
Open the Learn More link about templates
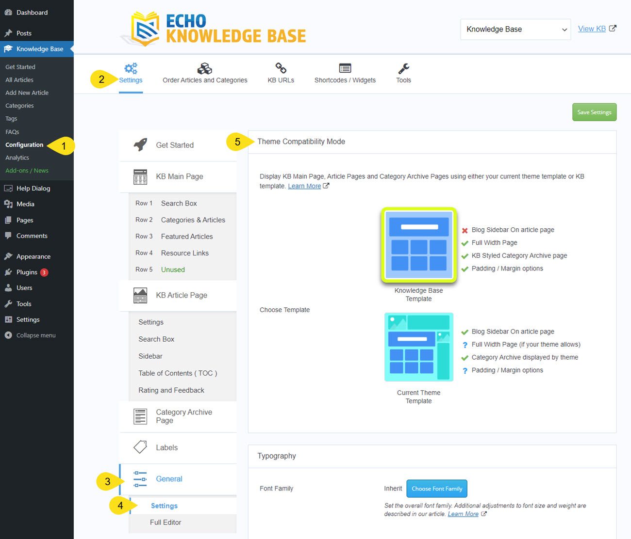(x=304, y=186)
